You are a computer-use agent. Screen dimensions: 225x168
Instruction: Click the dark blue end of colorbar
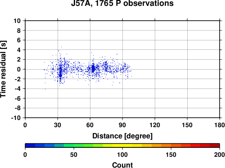(30, 146)
